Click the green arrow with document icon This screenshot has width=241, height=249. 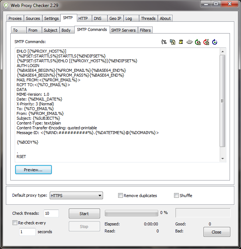(x=198, y=42)
